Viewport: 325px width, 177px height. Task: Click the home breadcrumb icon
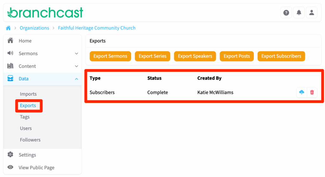click(8, 28)
